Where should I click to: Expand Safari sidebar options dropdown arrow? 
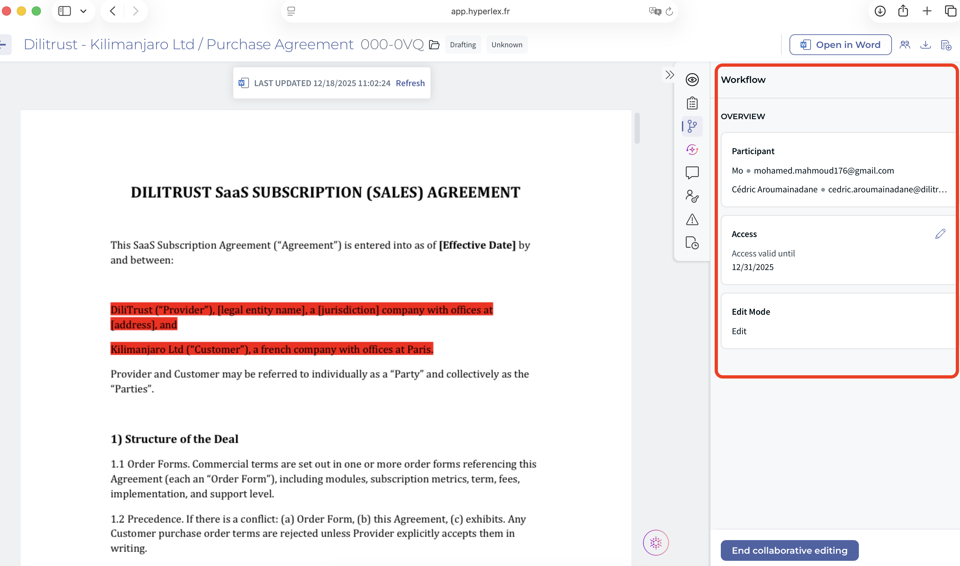83,11
